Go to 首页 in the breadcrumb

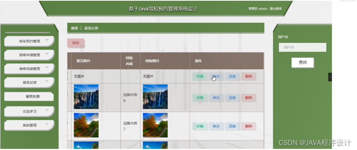74,28
